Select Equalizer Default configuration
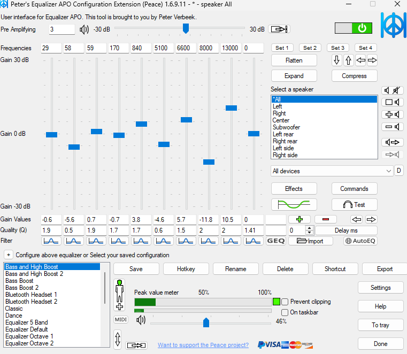This screenshot has height=354, width=407. click(x=52, y=329)
